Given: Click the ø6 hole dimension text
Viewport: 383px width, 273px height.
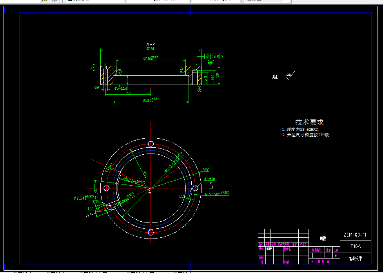Looking at the screenshot, I should pos(97,88).
